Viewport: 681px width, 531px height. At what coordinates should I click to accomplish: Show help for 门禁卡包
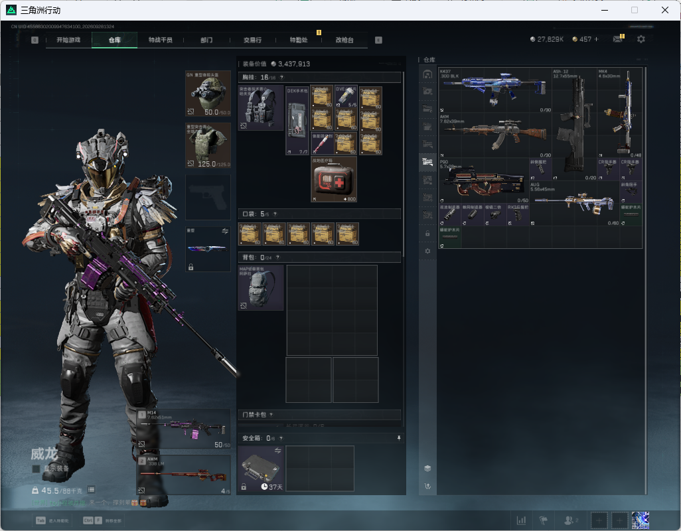tap(271, 415)
